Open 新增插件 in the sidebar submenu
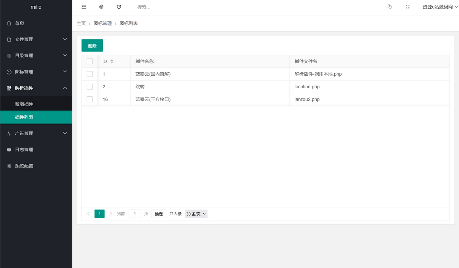 click(24, 104)
